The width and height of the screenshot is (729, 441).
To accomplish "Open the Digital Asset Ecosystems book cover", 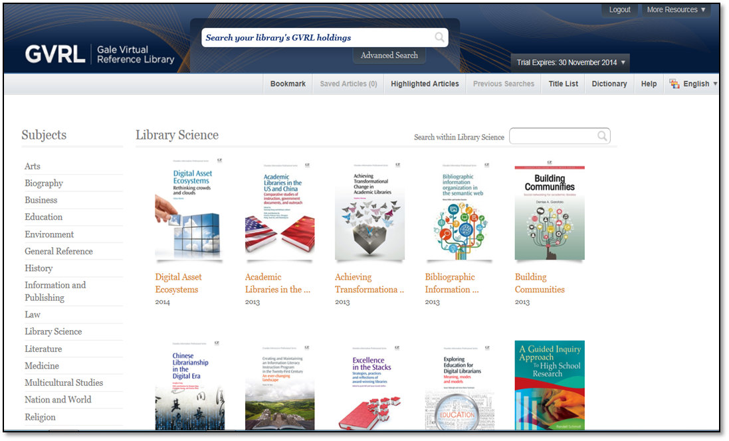I will pos(189,209).
